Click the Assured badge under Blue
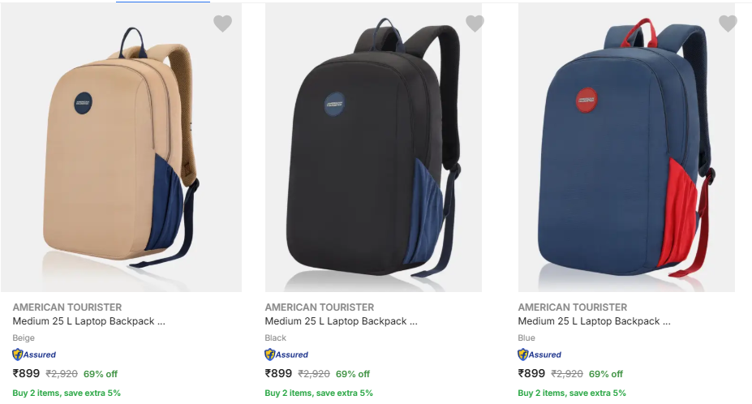Screen dimensions: 752x404 [540, 355]
